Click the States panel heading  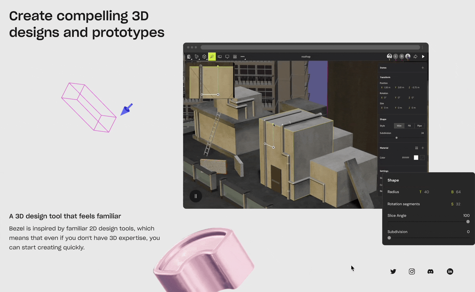(383, 68)
